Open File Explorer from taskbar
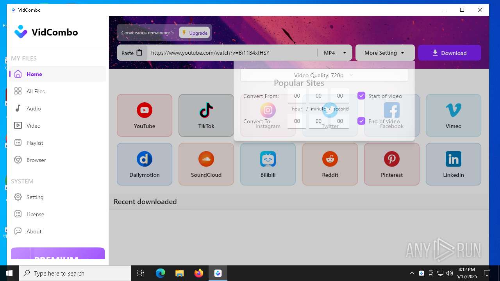 coord(179,273)
